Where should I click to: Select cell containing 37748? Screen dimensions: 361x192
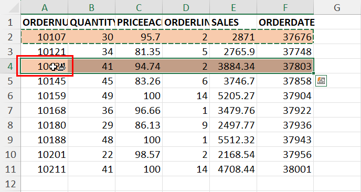click(285, 51)
